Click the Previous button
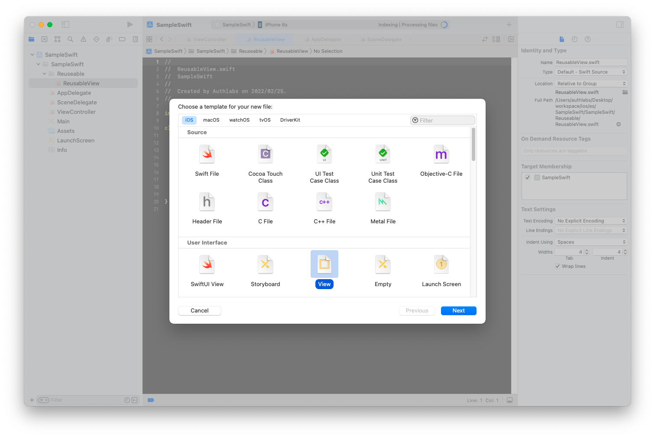 (417, 311)
